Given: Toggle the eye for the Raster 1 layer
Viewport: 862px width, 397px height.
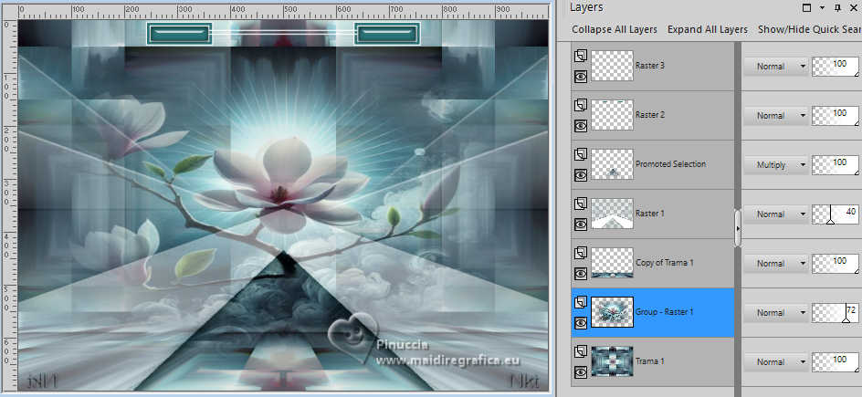Looking at the screenshot, I should [x=581, y=224].
